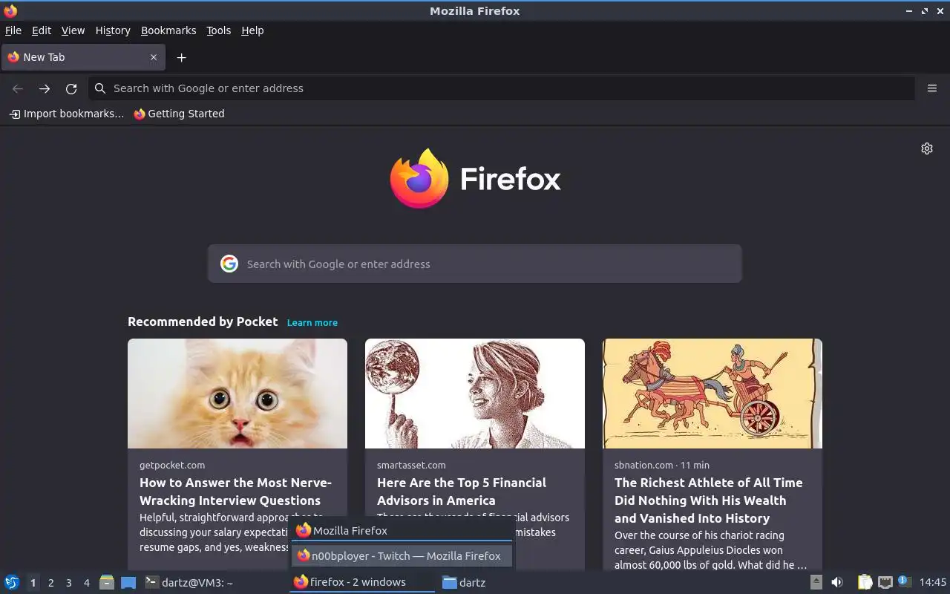Switch to workspace 3
Screen dimensions: 950x594
click(68, 583)
